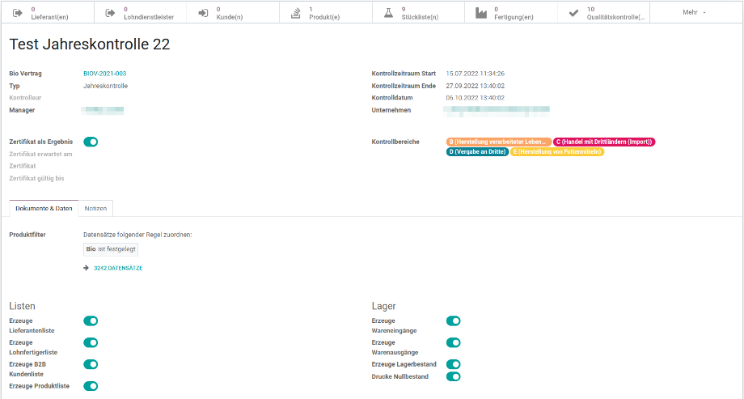This screenshot has width=744, height=399.
Task: Turn off Erzeuge Wareneingänge switch
Action: click(x=454, y=320)
